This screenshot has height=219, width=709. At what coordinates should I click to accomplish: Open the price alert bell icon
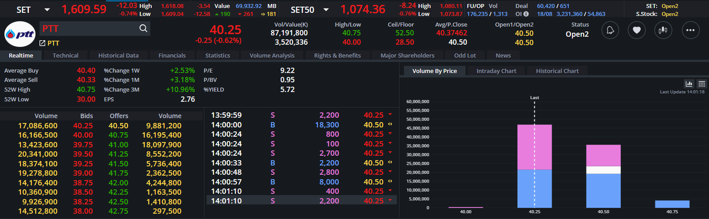click(x=610, y=30)
